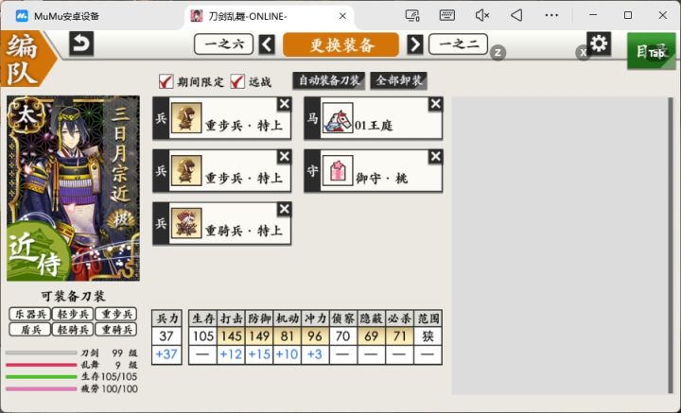Open MuMu keyboard mapping icon

[446, 16]
